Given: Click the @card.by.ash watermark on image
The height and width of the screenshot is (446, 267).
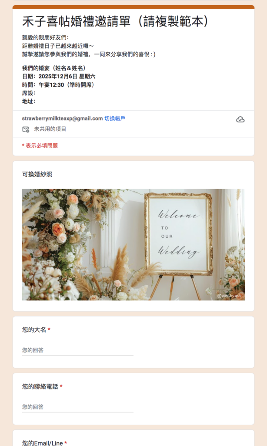Looking at the screenshot, I should tap(229, 296).
